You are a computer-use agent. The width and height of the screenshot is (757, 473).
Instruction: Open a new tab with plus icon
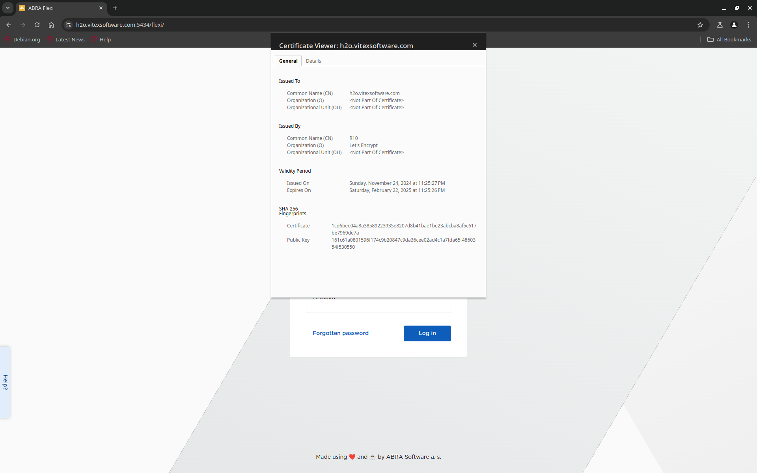click(x=115, y=8)
